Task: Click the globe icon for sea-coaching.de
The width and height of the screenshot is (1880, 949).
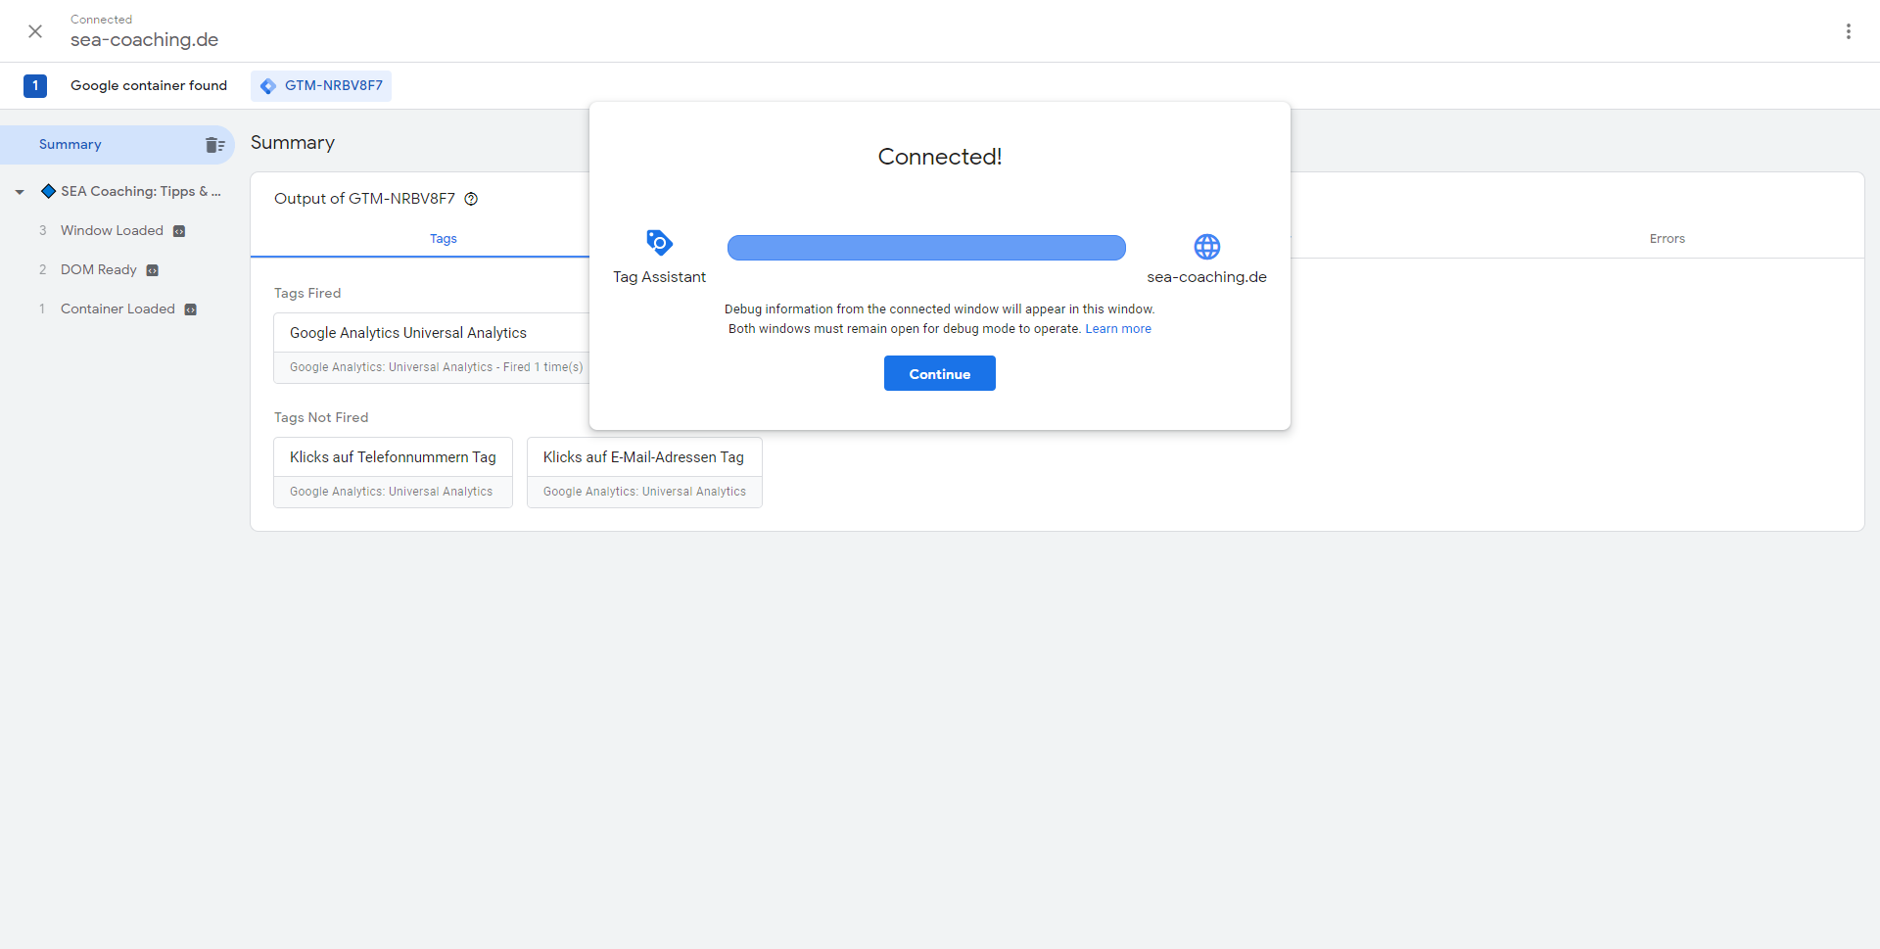Action: click(x=1206, y=247)
